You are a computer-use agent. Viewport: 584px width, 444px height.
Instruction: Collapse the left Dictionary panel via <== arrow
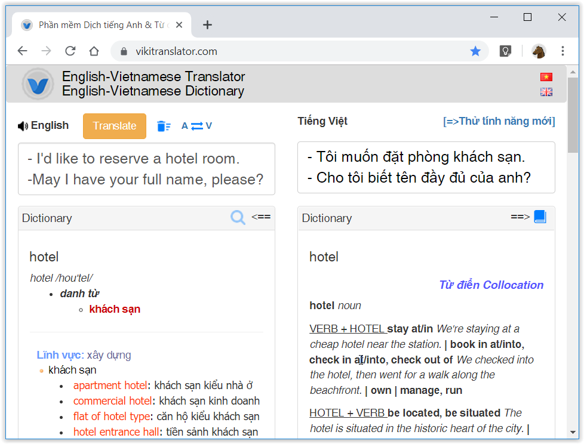261,217
